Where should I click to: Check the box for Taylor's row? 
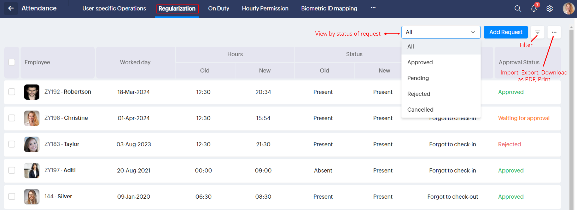coord(12,144)
